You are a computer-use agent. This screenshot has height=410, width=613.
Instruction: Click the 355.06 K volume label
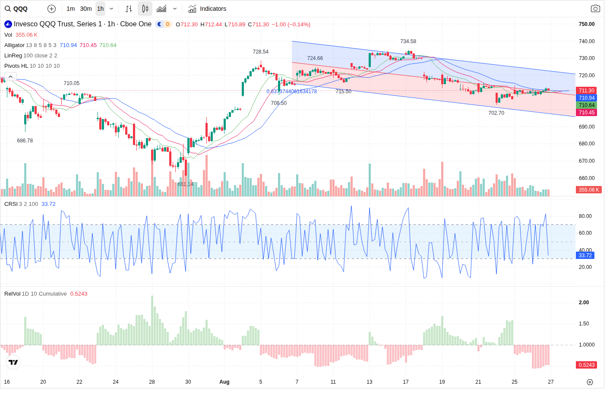[589, 190]
